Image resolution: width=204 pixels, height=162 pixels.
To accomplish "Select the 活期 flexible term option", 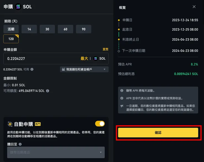I will tap(11, 29).
